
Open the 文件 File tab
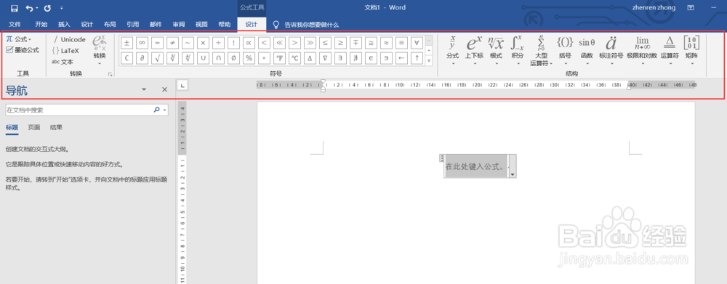tap(15, 25)
